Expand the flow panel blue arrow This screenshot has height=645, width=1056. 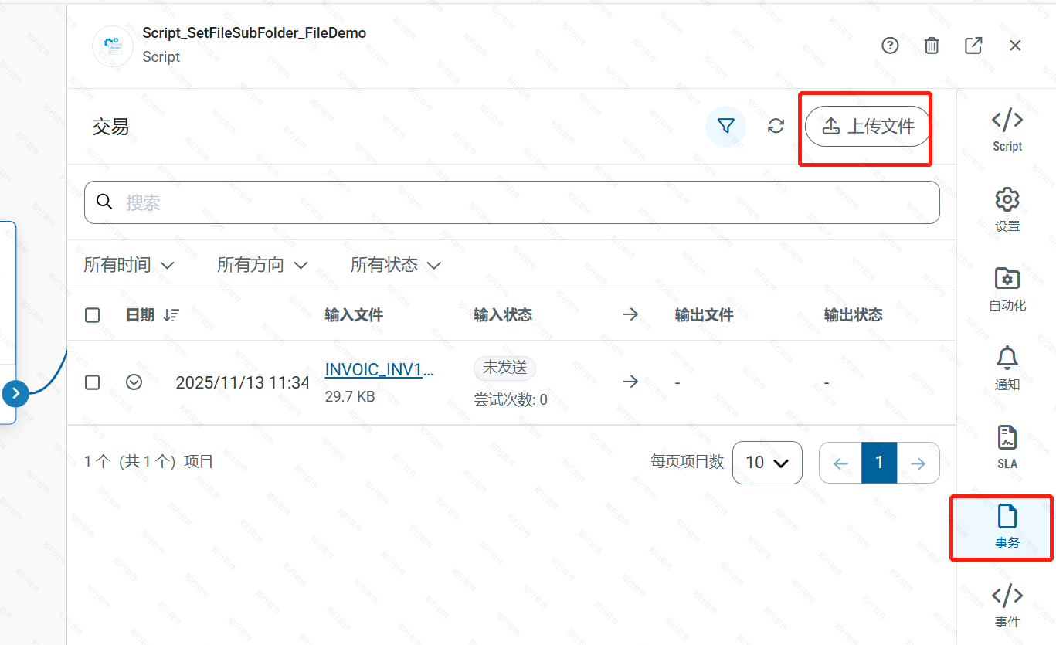click(15, 394)
